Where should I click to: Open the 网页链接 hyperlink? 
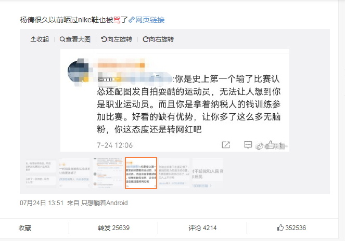147,20
